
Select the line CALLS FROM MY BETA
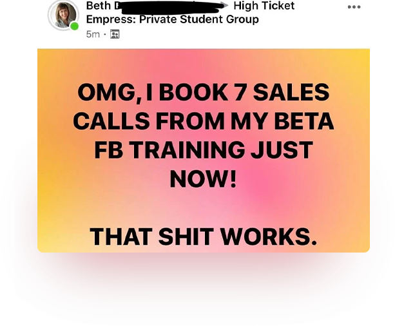203,121
